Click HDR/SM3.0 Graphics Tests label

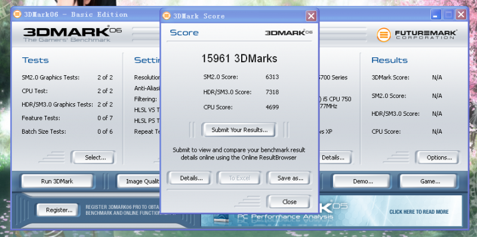(x=57, y=104)
